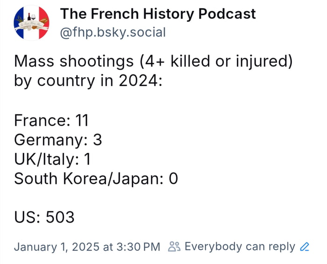Click the @fhp.bsky.social handle
The height and width of the screenshot is (264, 327).
tap(113, 32)
